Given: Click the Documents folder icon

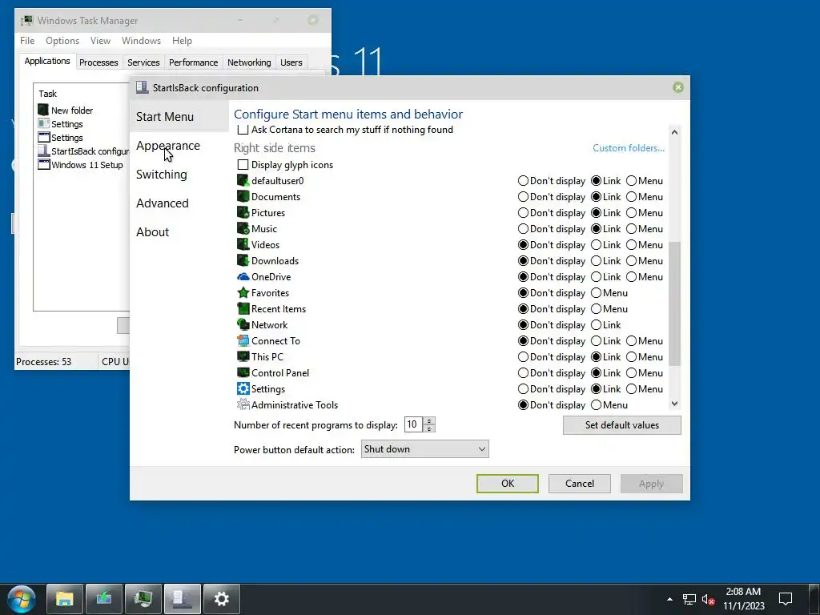Looking at the screenshot, I should 243,197.
